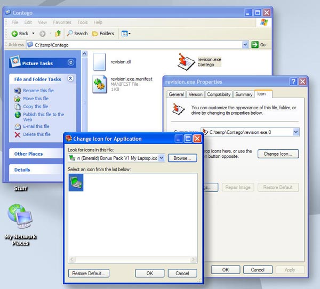The image size is (320, 289).
Task: Expand the Current icon combo box
Action: click(x=296, y=132)
